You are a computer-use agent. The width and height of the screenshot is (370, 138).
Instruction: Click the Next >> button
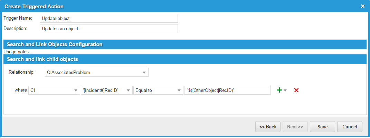point(295,127)
